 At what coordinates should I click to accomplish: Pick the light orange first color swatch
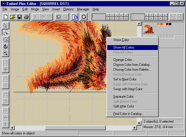[x=158, y=24]
